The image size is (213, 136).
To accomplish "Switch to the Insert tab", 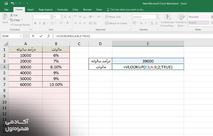I will click(x=30, y=9).
